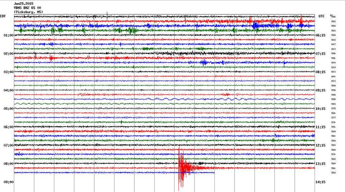Click the DC offset value 607

click(x=333, y=44)
